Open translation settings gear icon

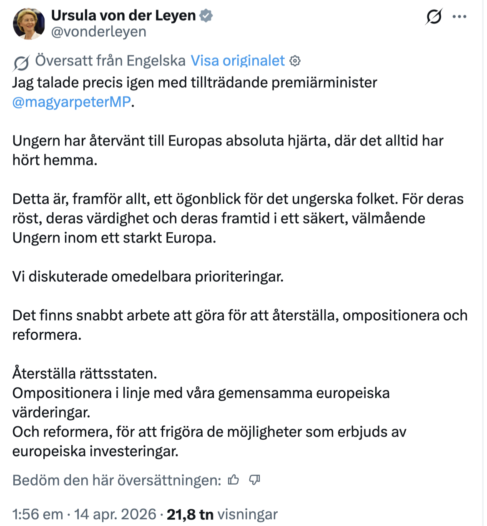[x=295, y=61]
